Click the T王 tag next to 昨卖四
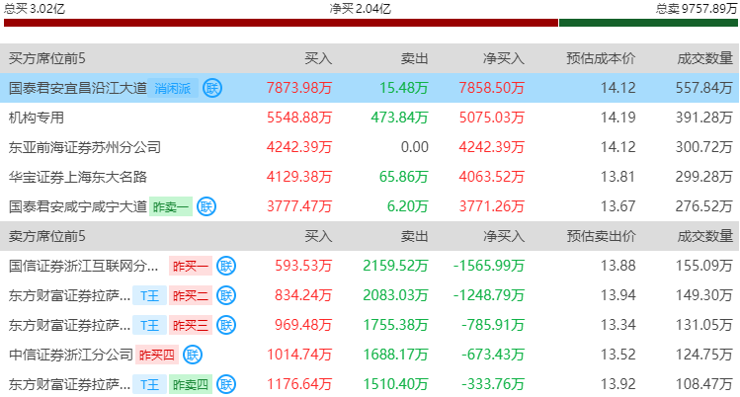The width and height of the screenshot is (740, 397). click(149, 385)
